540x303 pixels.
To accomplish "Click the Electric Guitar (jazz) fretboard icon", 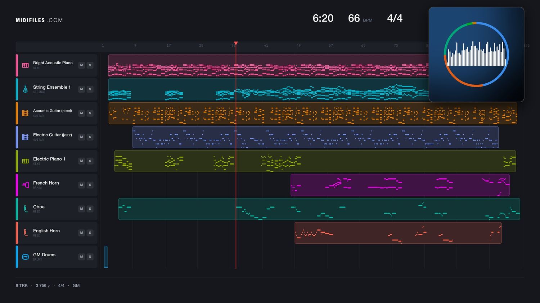I will [x=25, y=137].
